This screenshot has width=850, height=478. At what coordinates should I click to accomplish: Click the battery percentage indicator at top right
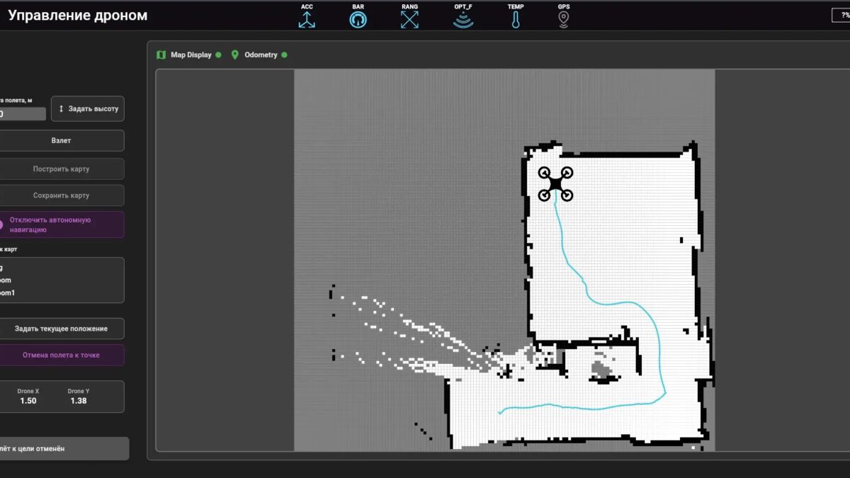pyautogui.click(x=841, y=16)
